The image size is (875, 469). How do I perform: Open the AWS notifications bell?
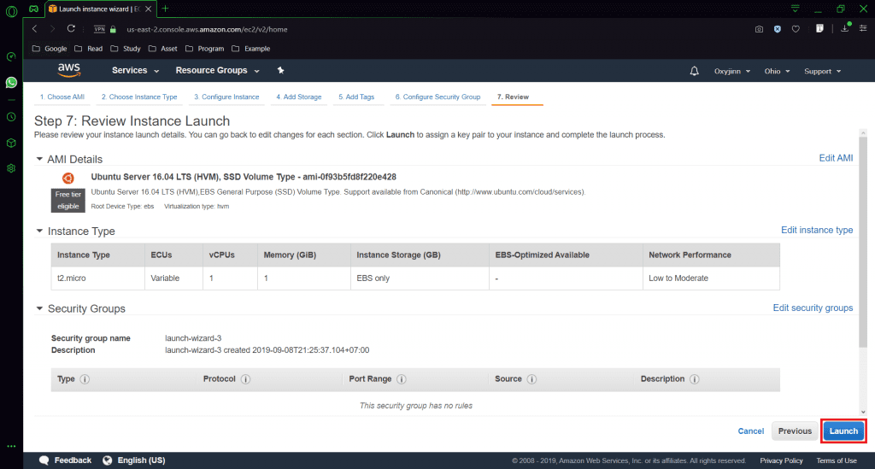(694, 71)
